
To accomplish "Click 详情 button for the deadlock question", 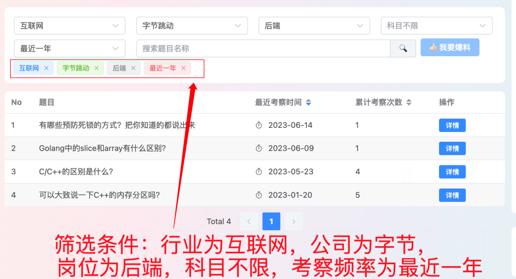I will click(x=452, y=125).
